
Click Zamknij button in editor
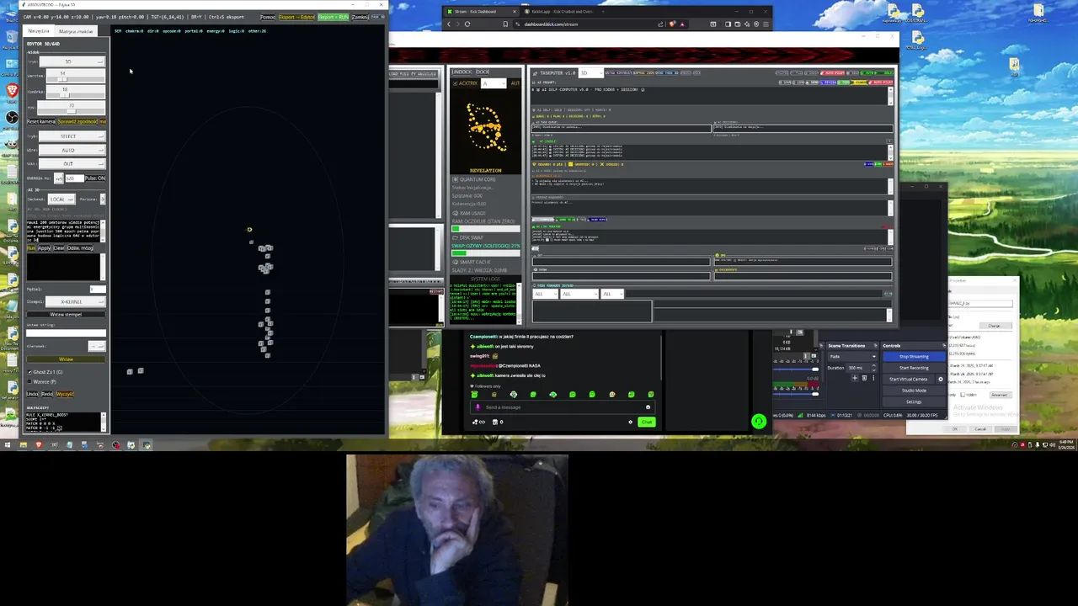coord(360,17)
